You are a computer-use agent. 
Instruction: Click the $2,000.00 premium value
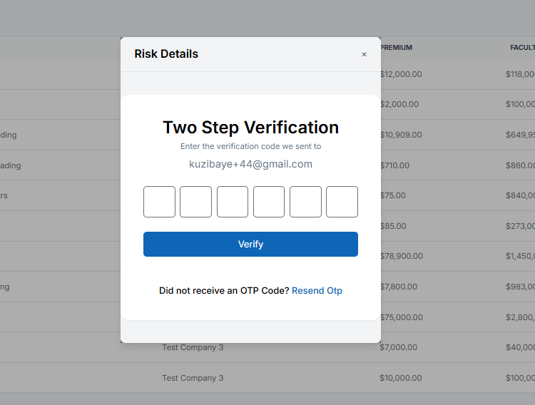click(x=399, y=104)
